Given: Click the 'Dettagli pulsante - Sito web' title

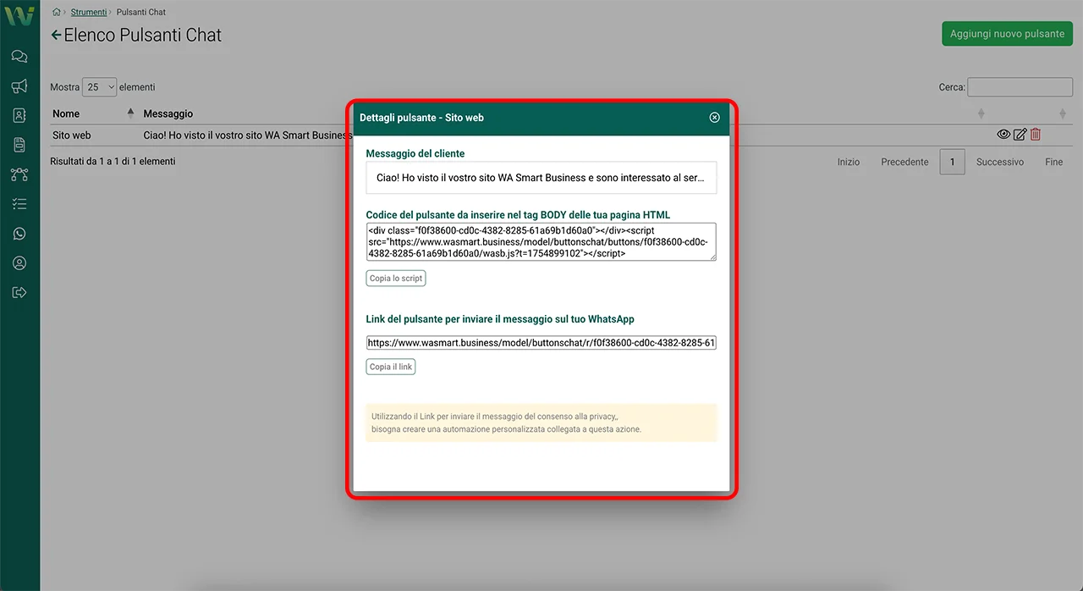Looking at the screenshot, I should click(x=421, y=118).
